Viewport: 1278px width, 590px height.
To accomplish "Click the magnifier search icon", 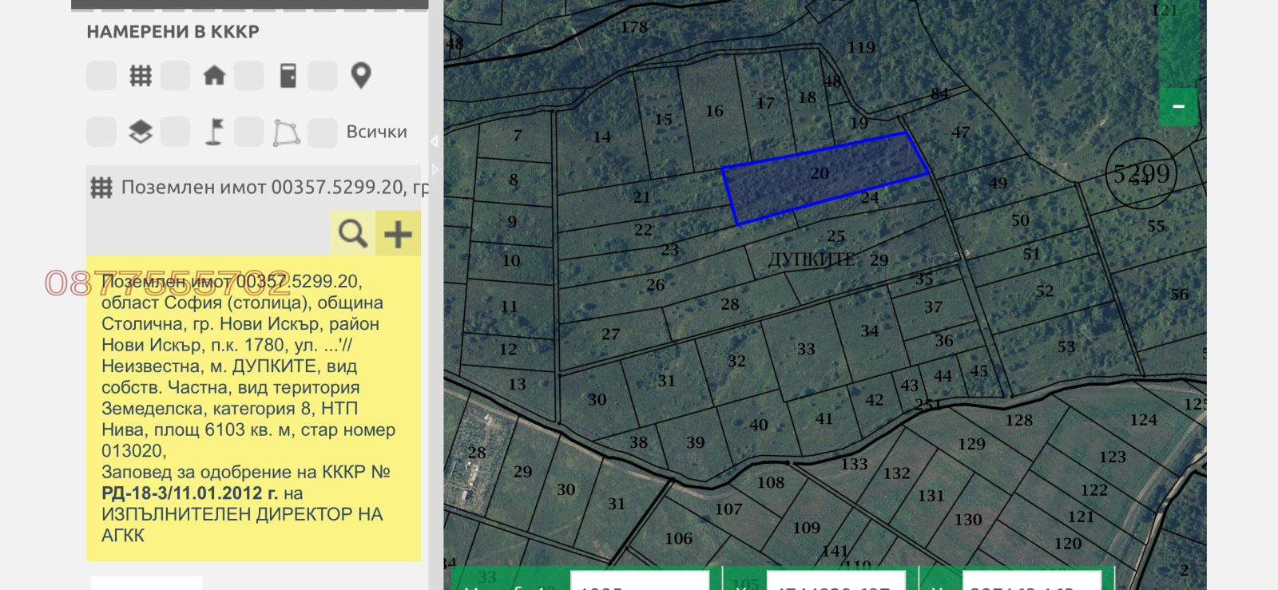I will point(352,234).
